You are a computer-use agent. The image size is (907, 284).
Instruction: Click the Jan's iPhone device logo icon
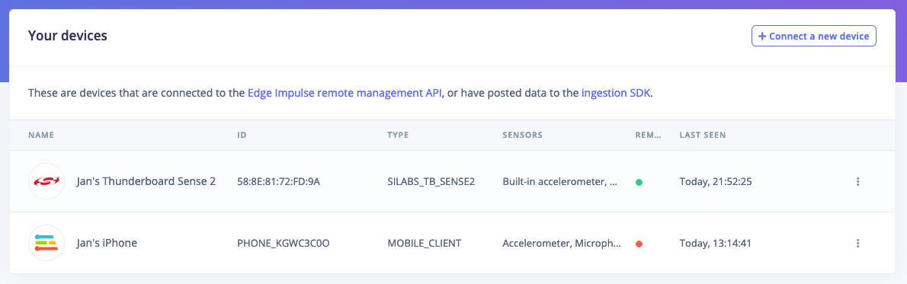[x=46, y=243]
